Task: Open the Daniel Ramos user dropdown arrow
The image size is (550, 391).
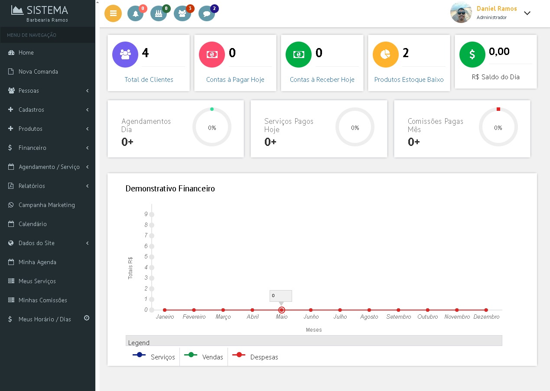Action: pyautogui.click(x=527, y=13)
